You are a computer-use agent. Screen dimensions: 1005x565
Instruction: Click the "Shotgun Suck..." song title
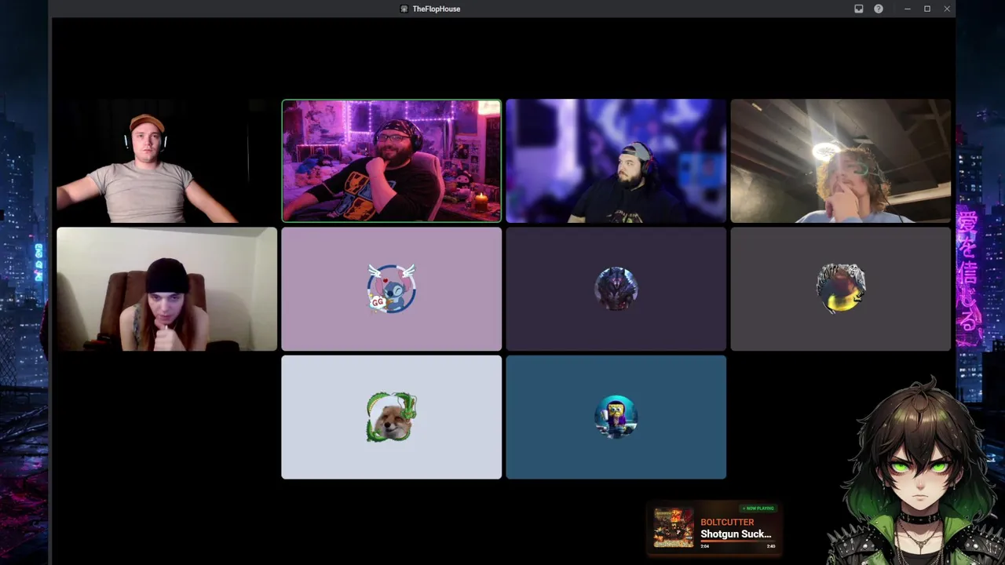point(736,534)
